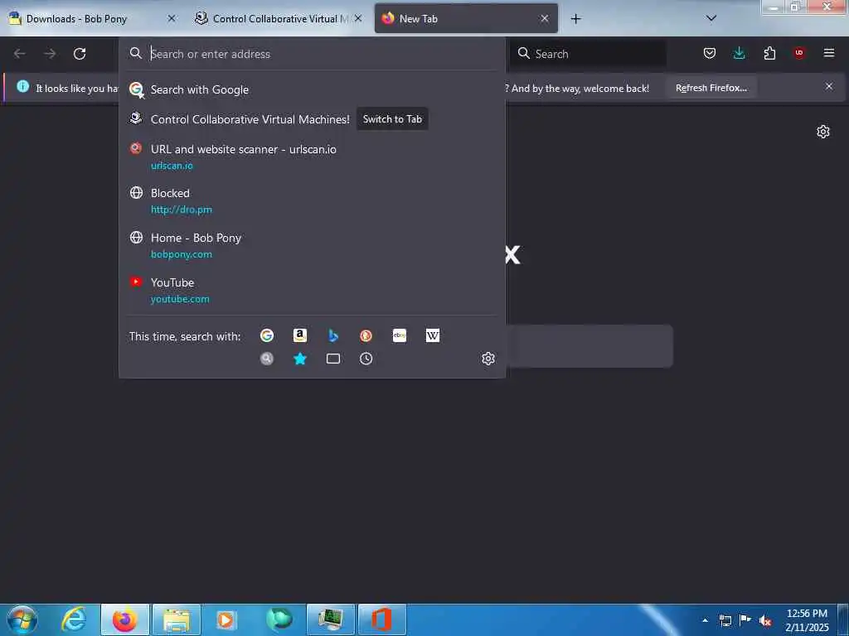Open a new tab with plus button
The width and height of the screenshot is (849, 636).
(576, 19)
